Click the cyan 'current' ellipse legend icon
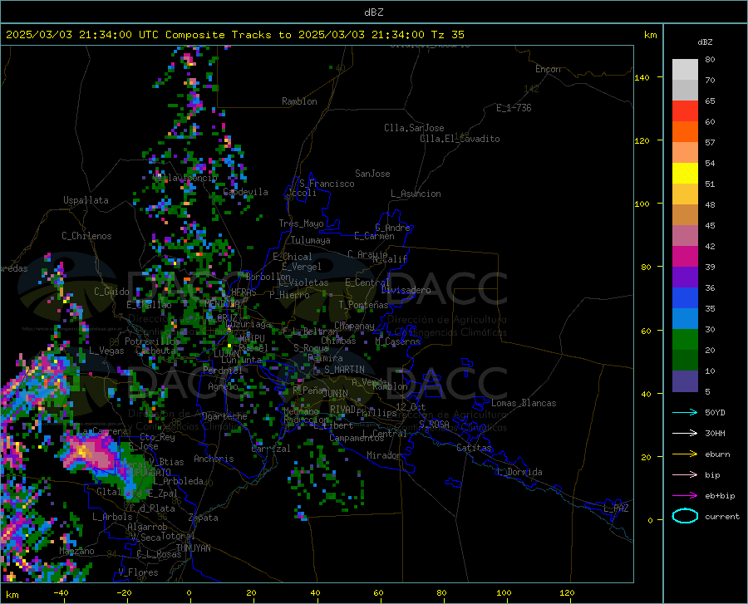 click(685, 516)
